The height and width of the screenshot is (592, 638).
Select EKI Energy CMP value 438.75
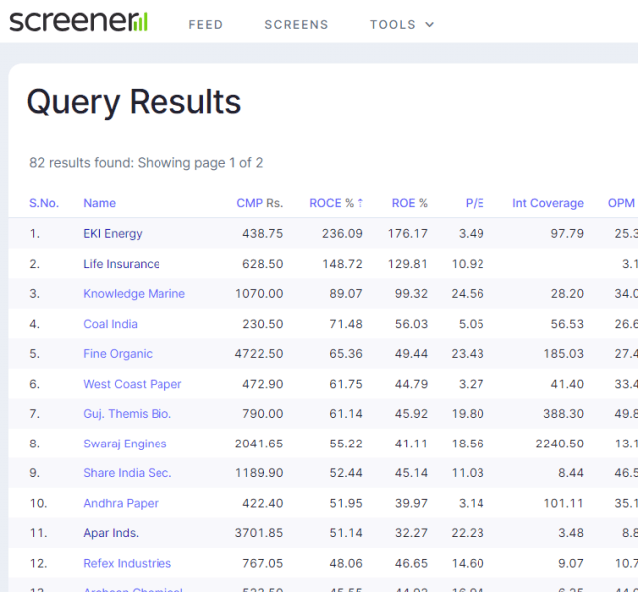pyautogui.click(x=263, y=234)
